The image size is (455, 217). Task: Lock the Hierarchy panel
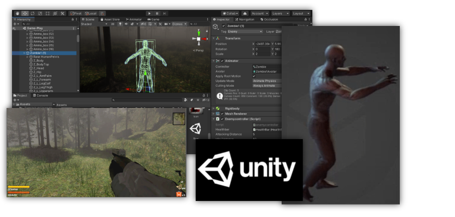click(x=73, y=19)
